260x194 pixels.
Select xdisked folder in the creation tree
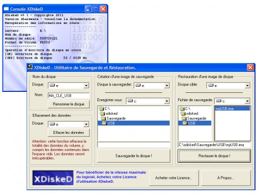(109, 113)
